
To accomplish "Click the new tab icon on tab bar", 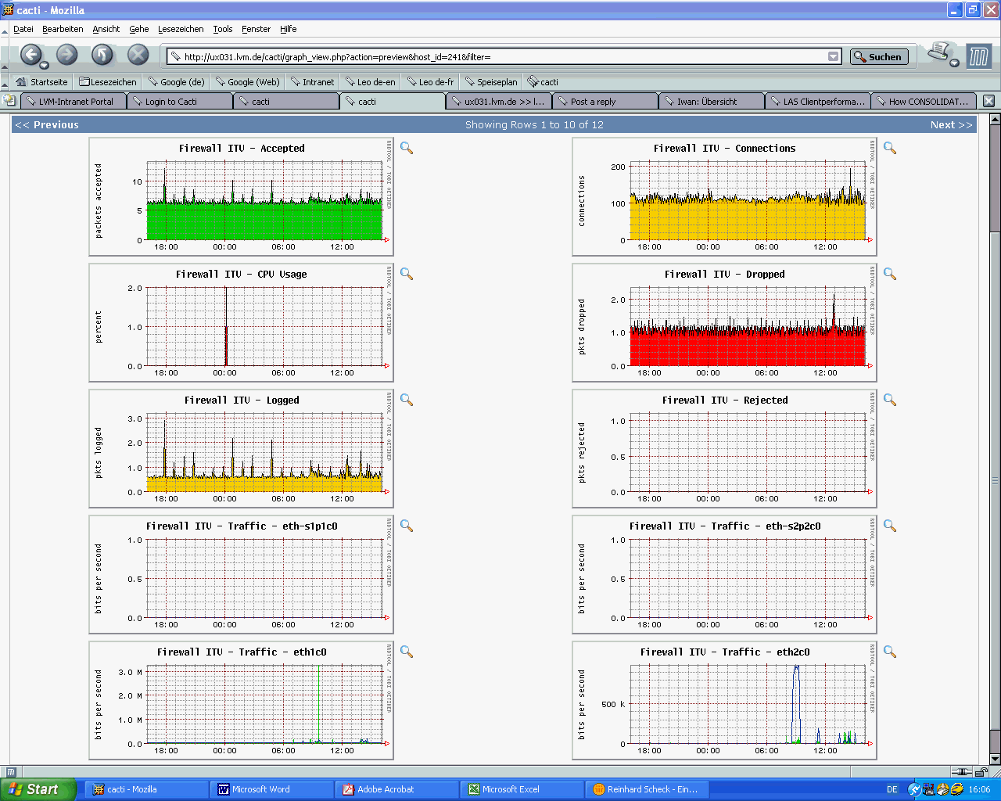I will pyautogui.click(x=9, y=101).
